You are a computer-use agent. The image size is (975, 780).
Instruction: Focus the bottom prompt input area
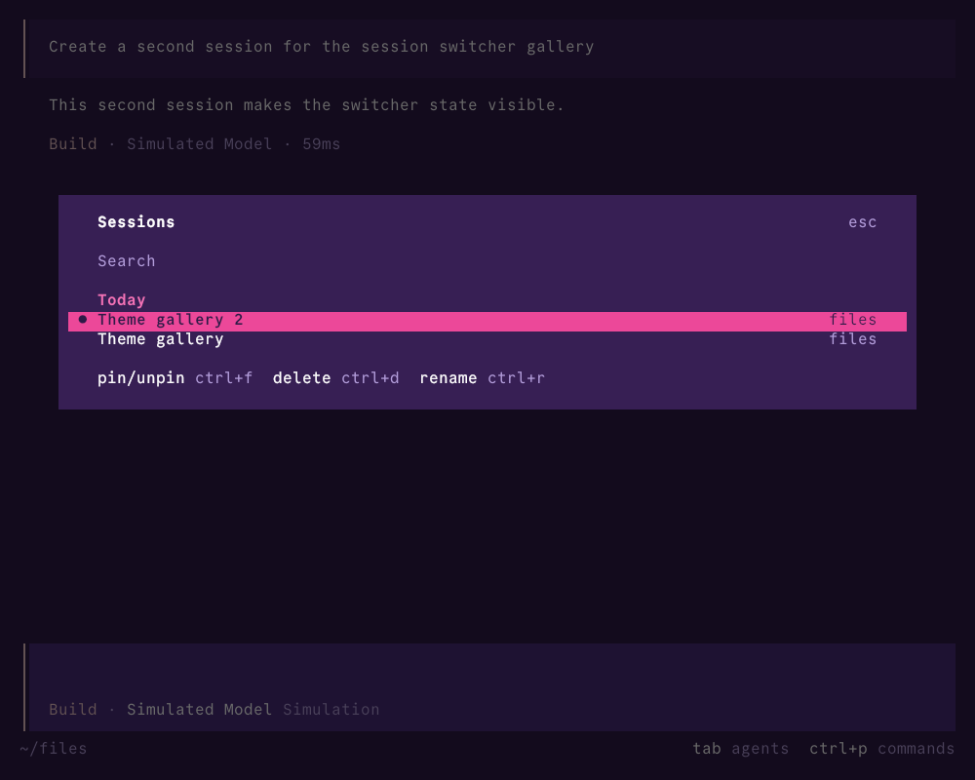click(x=491, y=671)
